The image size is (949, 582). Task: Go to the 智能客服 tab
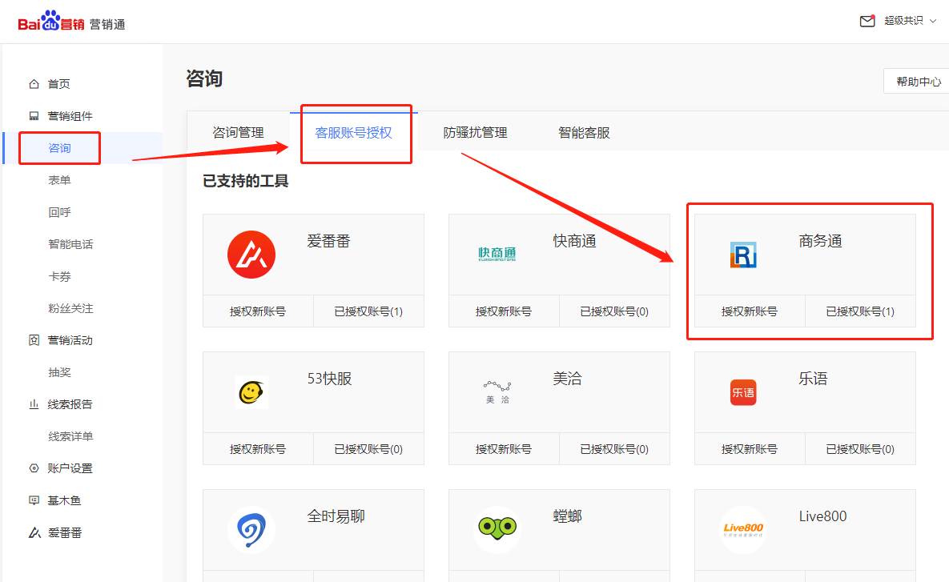pos(584,133)
